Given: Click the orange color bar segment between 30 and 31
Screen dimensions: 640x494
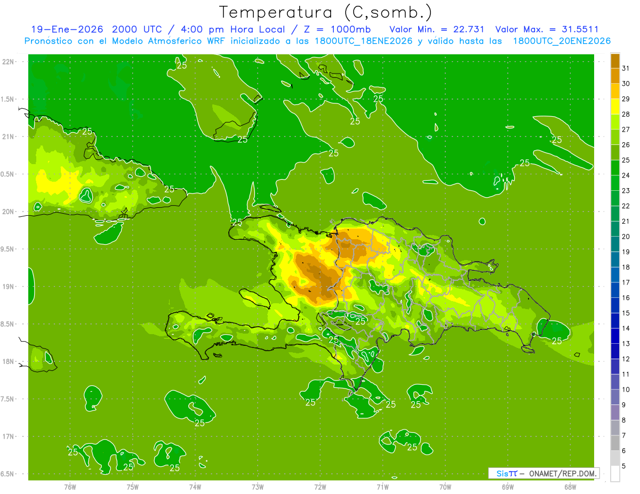Looking at the screenshot, I should (x=615, y=76).
